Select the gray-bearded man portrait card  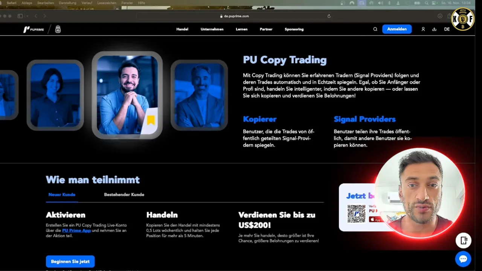[199, 95]
